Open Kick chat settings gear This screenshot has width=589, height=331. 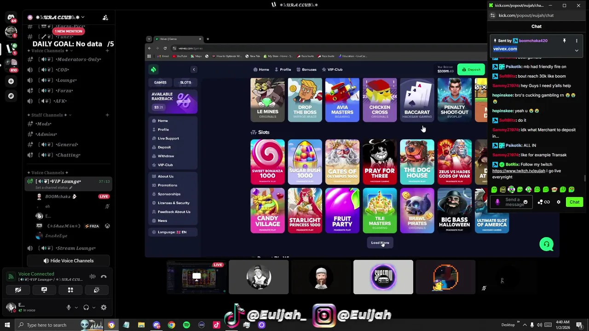(x=559, y=202)
